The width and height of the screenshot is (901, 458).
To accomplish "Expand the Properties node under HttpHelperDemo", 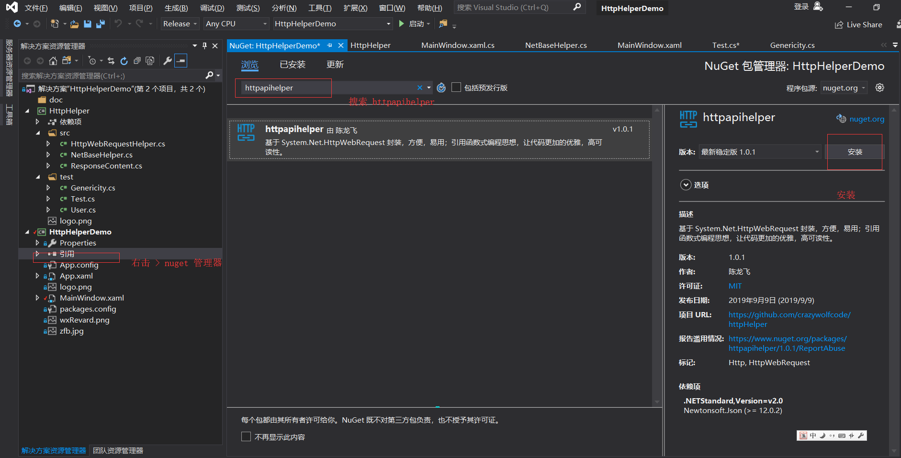I will [x=37, y=243].
